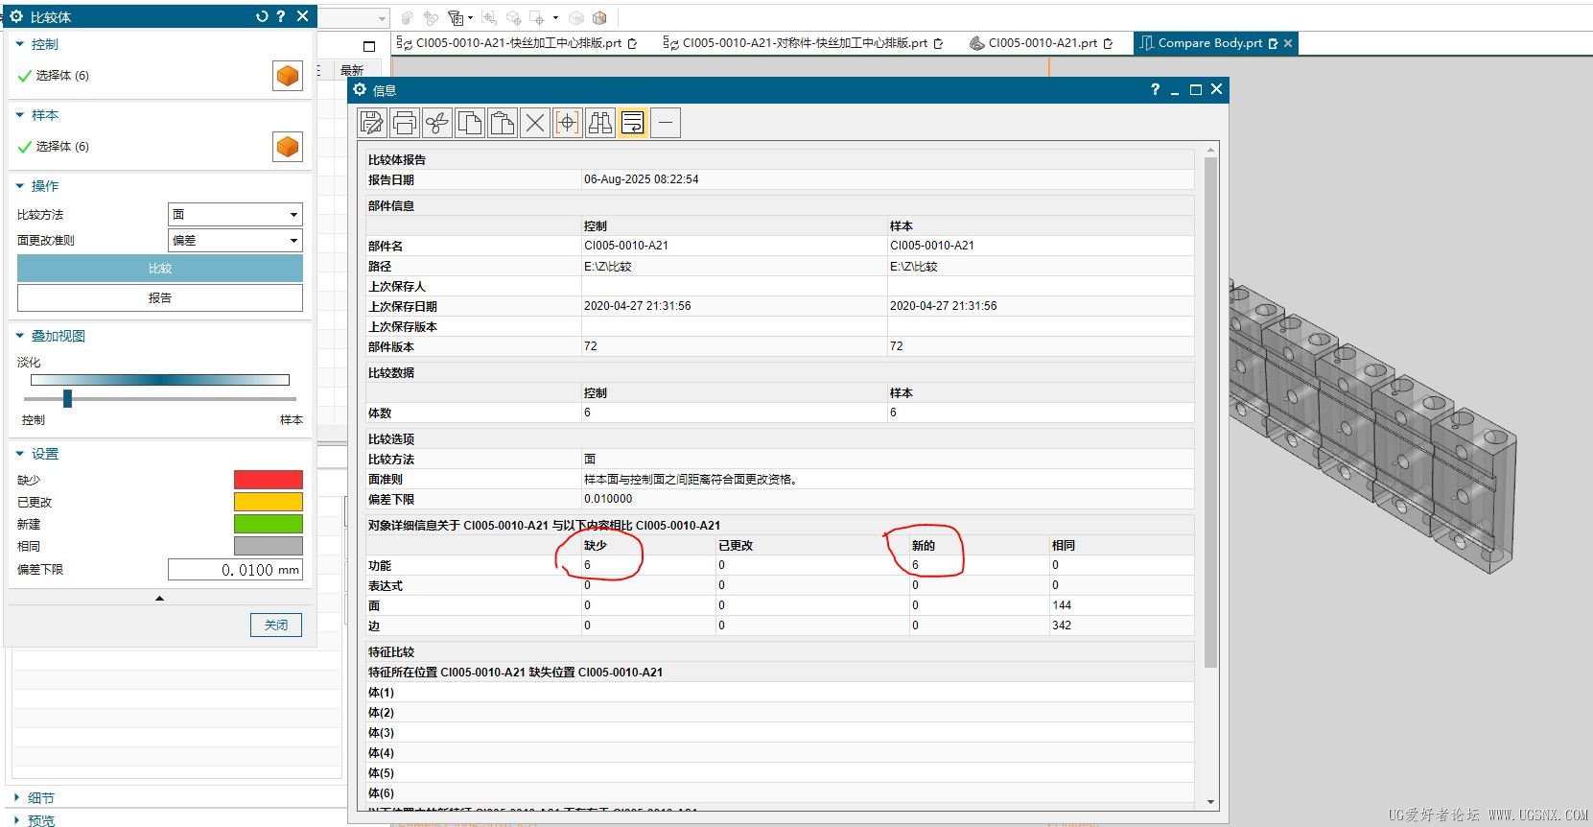1593x827 pixels.
Task: Collapse the 叠加视图 section
Action: [20, 336]
